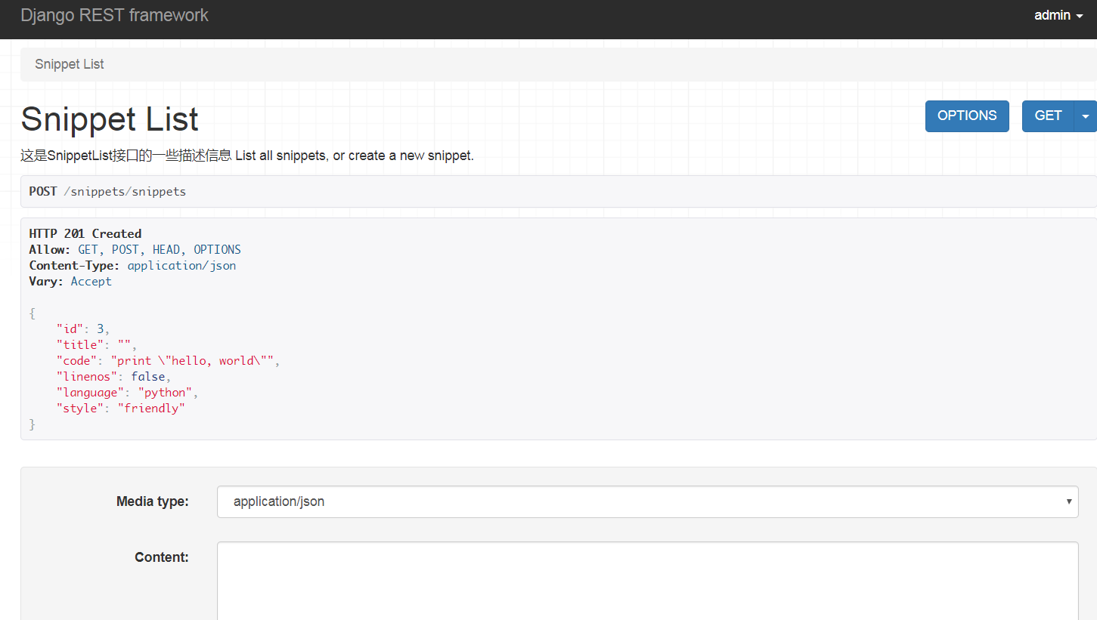Click the "title": "" JSON line
Viewport: 1097px width, 620px height.
click(97, 344)
